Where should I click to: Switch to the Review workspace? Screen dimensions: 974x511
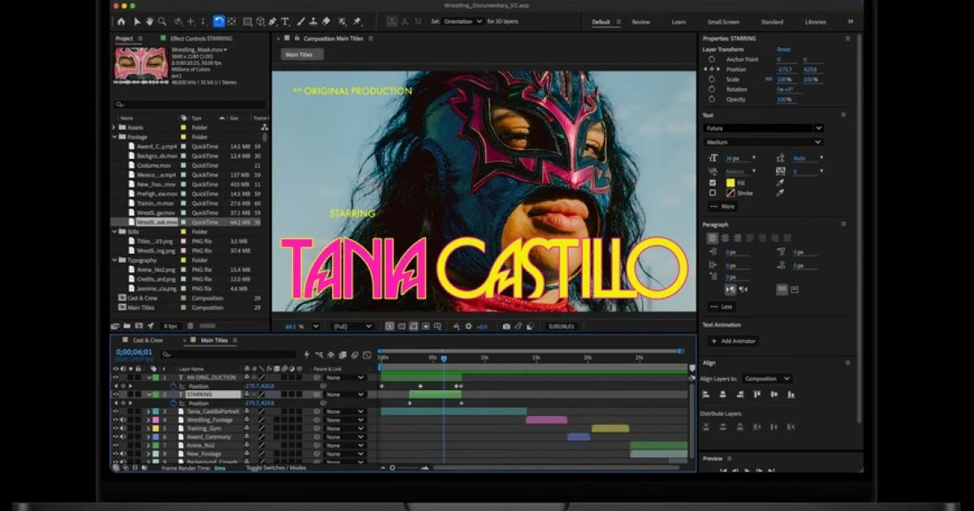coord(641,22)
